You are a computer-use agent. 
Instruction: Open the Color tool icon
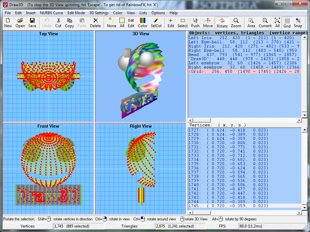142,23
